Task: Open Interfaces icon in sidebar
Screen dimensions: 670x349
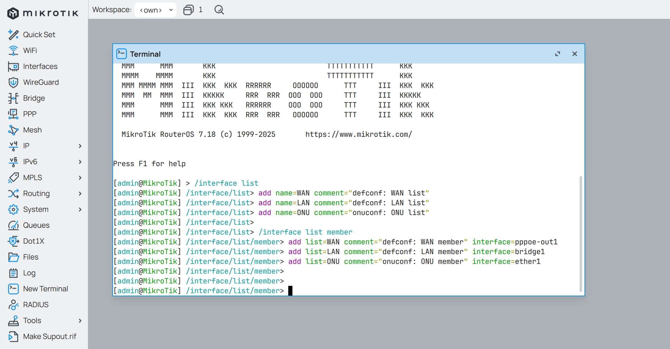Action: pos(13,66)
